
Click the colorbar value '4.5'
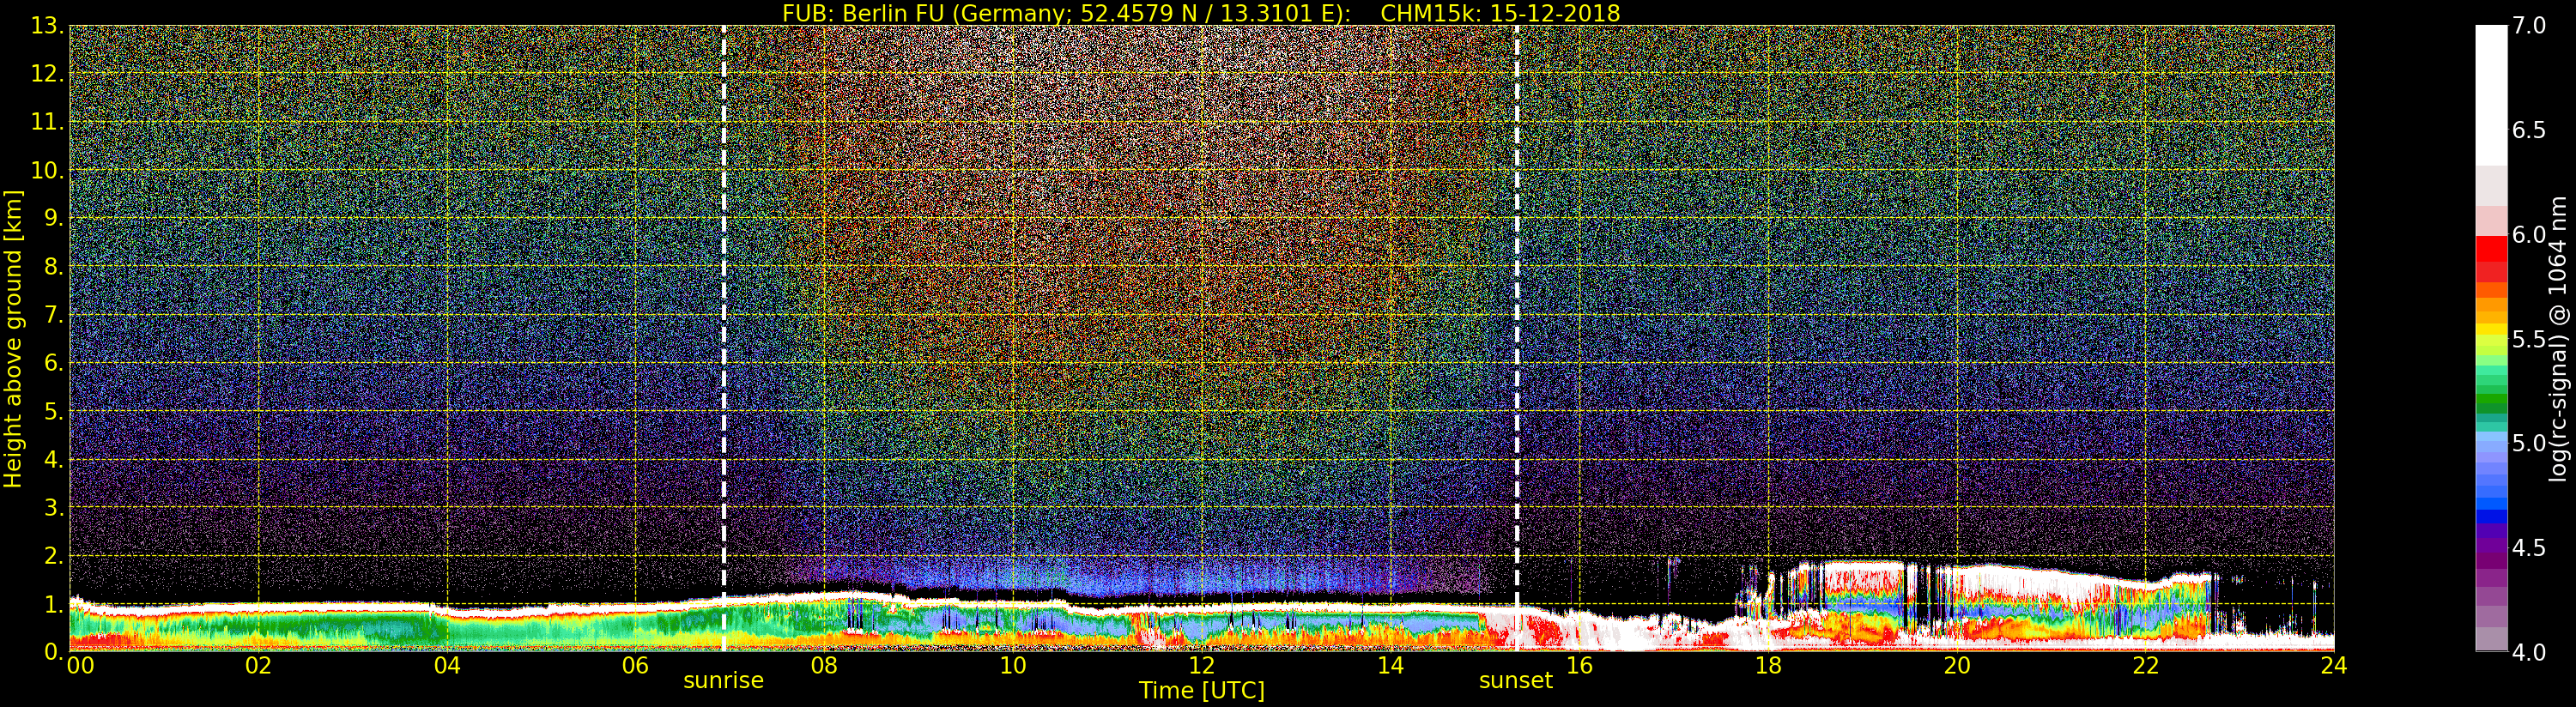[2529, 548]
